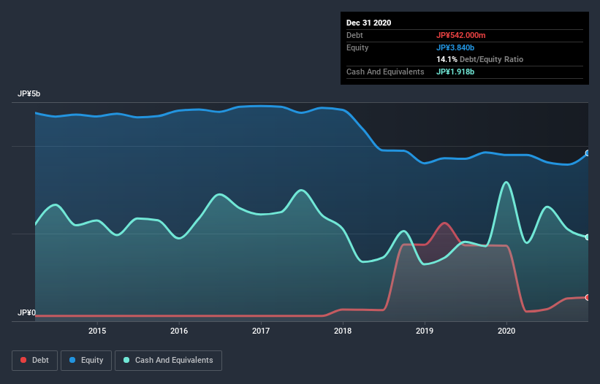The image size is (600, 384).
Task: Click the 2017 x-axis label
Action: [261, 331]
